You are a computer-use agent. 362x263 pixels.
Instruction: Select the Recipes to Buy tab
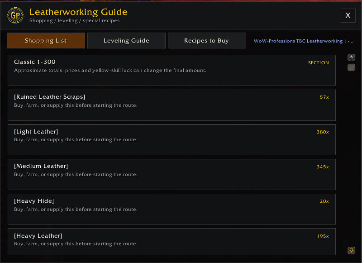point(207,41)
